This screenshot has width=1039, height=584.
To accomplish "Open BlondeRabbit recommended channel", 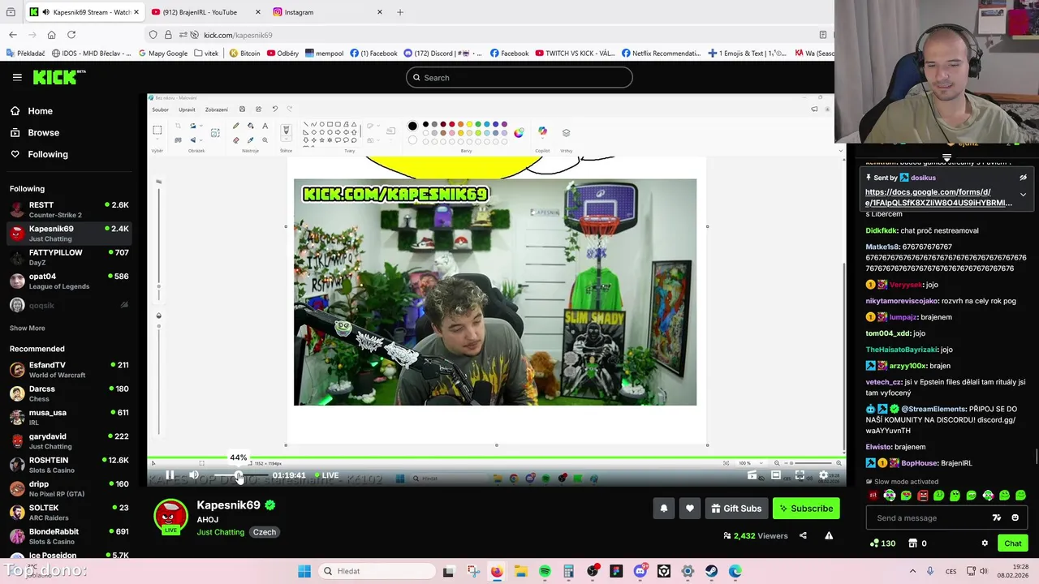I will pyautogui.click(x=69, y=536).
